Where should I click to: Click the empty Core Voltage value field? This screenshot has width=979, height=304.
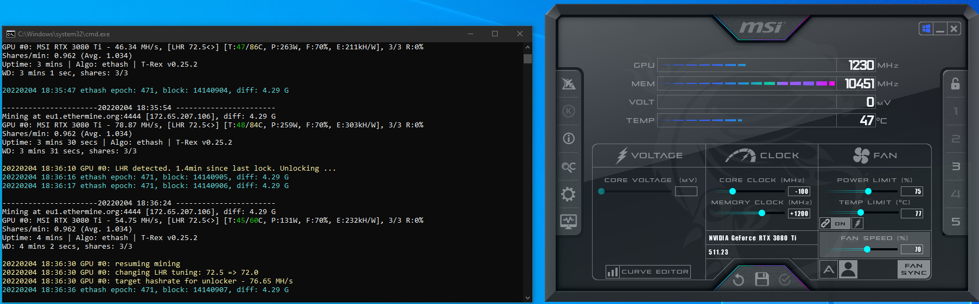pyautogui.click(x=686, y=191)
